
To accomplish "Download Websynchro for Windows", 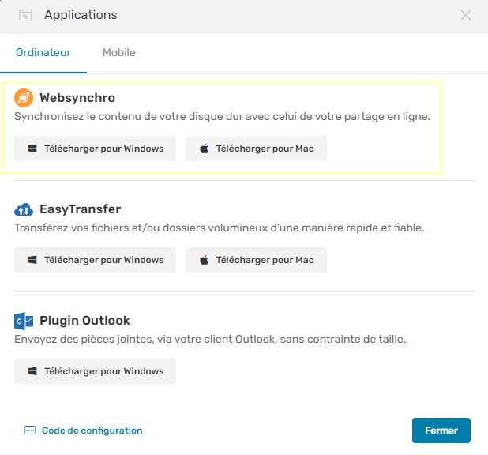I will click(x=96, y=149).
